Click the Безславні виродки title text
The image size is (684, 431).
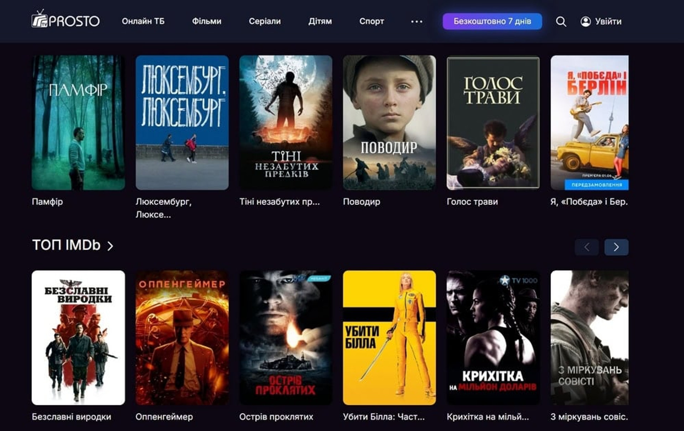coord(72,417)
